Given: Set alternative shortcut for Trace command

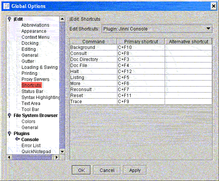Looking at the screenshot, I should click(x=188, y=102).
